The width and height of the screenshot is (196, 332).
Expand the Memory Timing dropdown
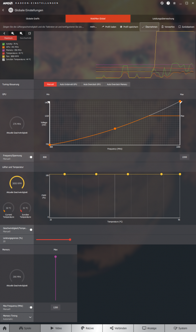(x=30, y=317)
